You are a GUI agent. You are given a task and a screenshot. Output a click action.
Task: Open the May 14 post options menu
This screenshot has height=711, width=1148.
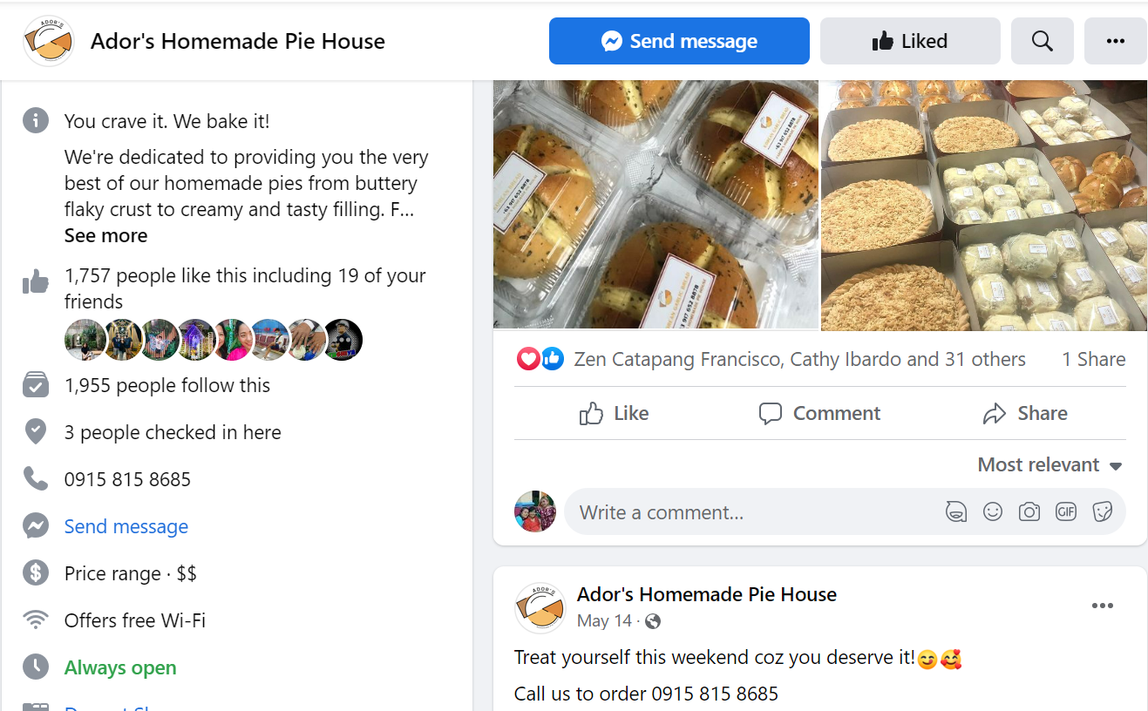tap(1102, 606)
